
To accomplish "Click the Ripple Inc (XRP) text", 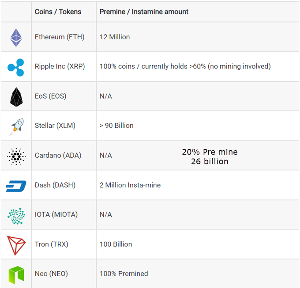I will (60, 66).
